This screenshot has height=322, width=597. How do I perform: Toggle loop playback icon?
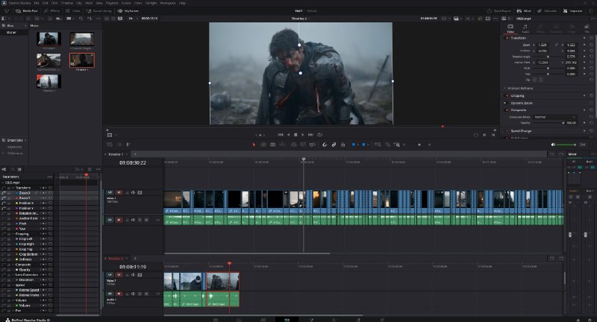pos(319,135)
